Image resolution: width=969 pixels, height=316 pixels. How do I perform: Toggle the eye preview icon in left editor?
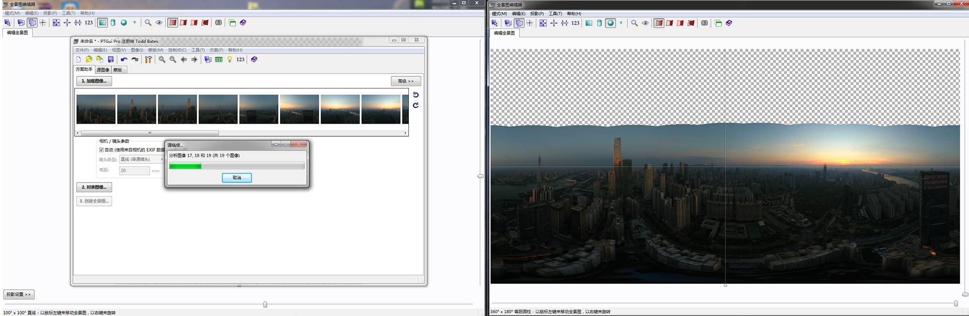[159, 23]
